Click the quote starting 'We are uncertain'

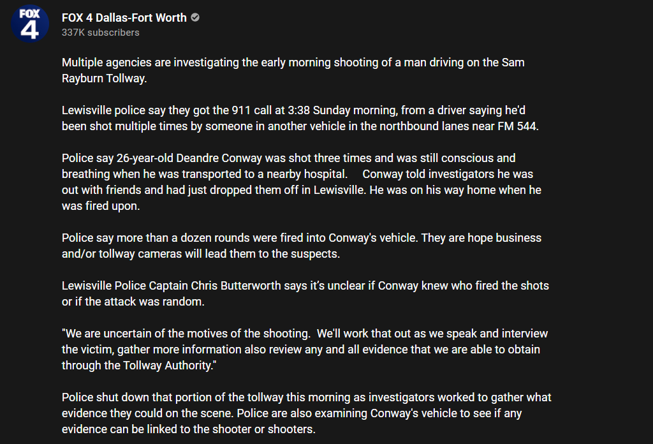tap(305, 350)
